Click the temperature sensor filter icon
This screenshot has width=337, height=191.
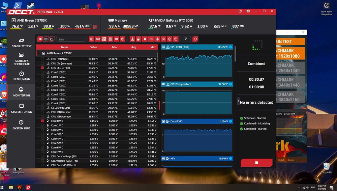(132, 39)
